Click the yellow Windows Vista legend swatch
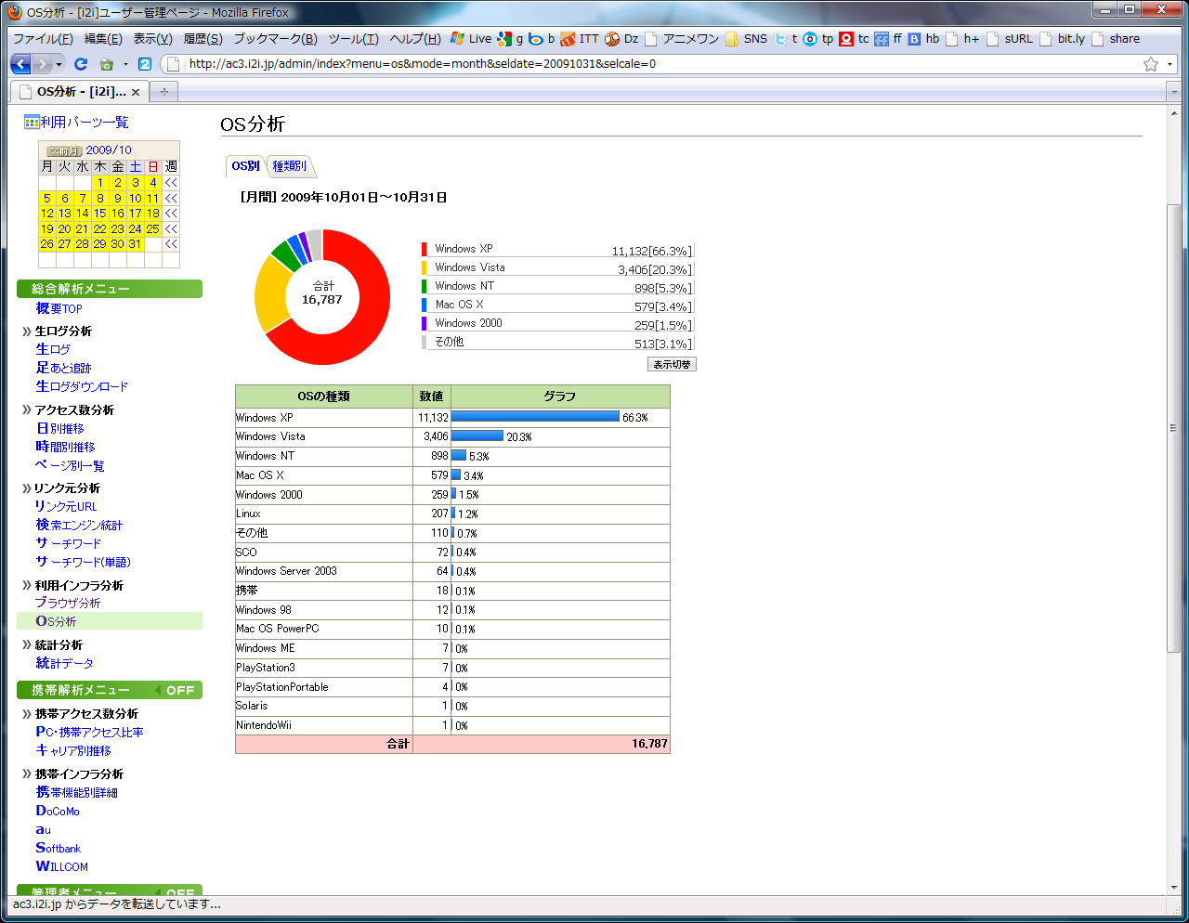1189x923 pixels. (425, 267)
